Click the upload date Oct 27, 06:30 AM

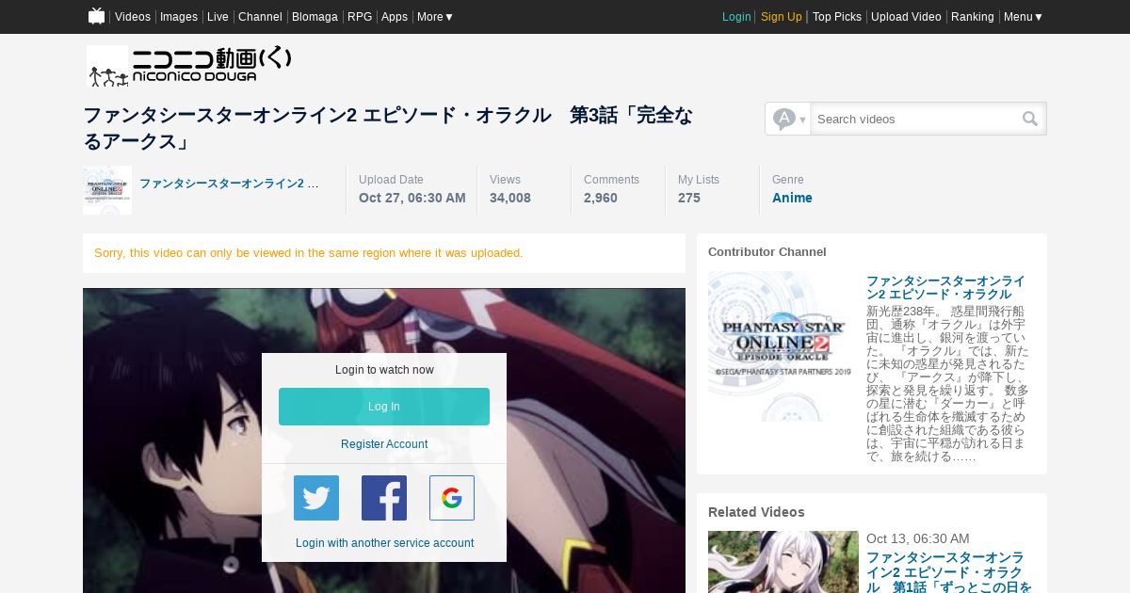(x=412, y=198)
